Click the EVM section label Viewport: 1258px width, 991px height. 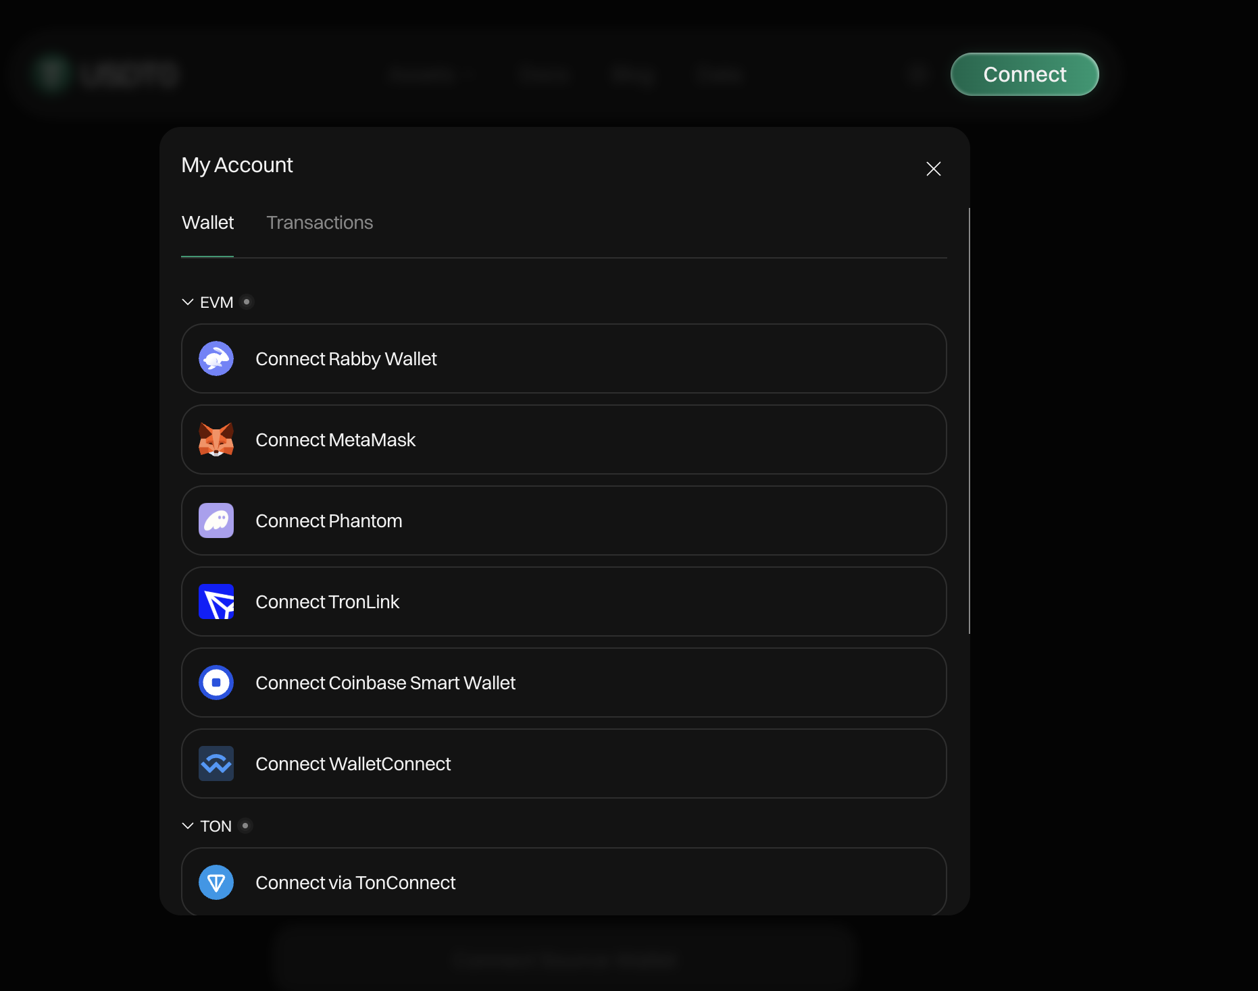[x=216, y=302]
